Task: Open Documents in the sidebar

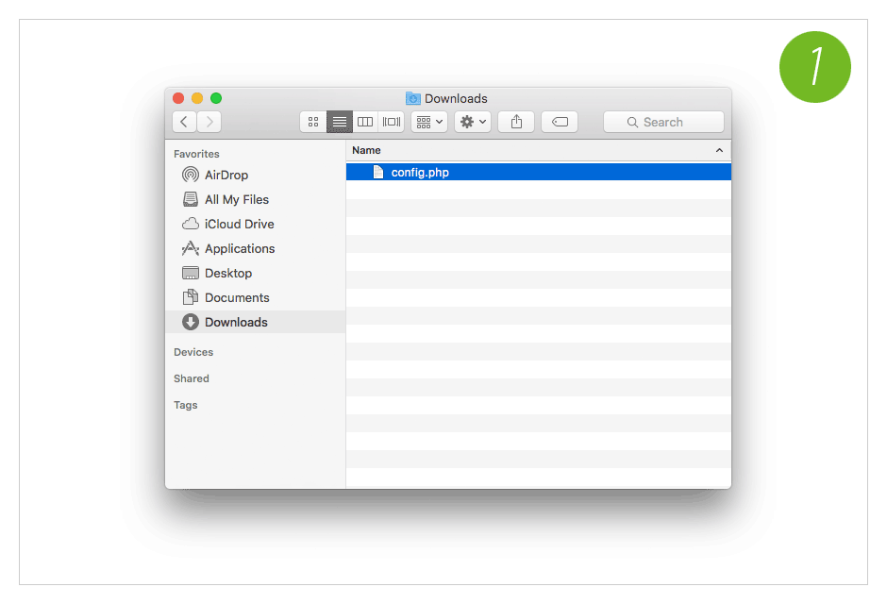Action: (x=256, y=297)
